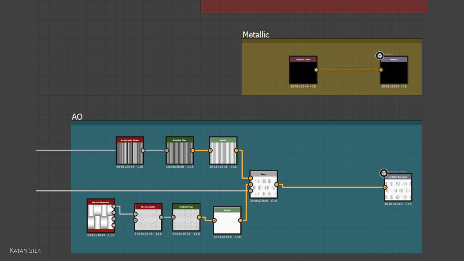Click the Weave Generator's top output connector

[x=114, y=206]
